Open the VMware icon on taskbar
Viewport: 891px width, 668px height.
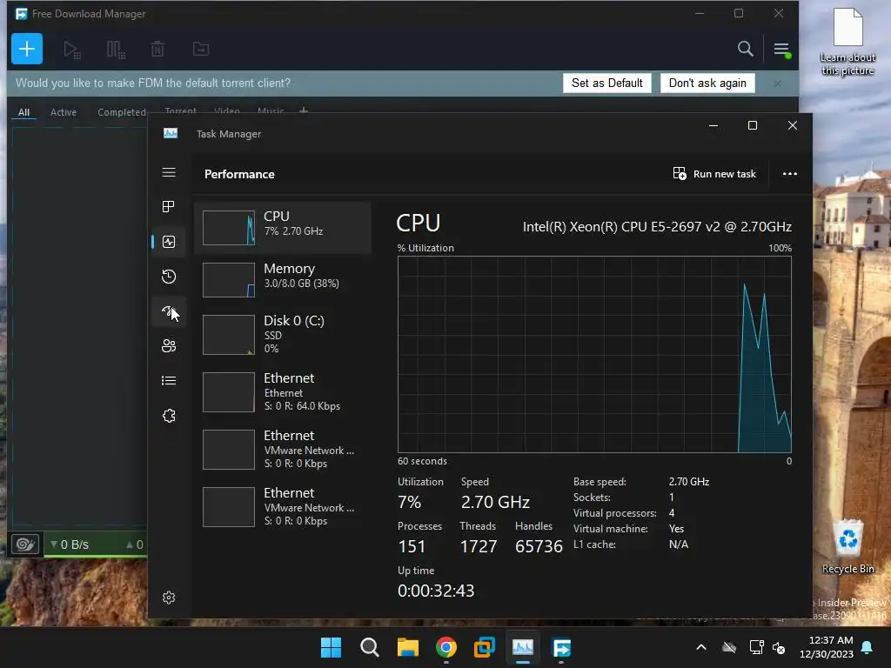484,647
